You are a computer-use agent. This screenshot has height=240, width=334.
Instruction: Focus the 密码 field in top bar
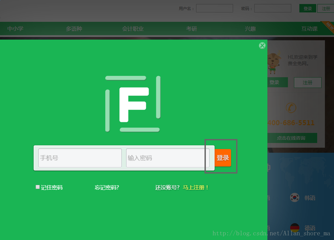[273, 8]
